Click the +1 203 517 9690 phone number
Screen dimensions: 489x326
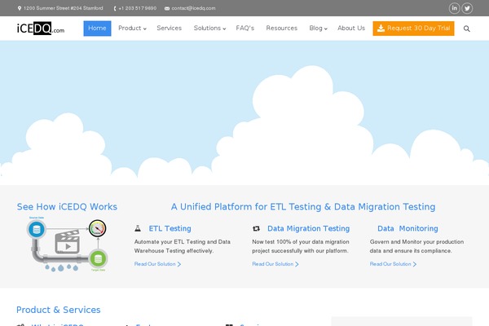click(x=138, y=8)
